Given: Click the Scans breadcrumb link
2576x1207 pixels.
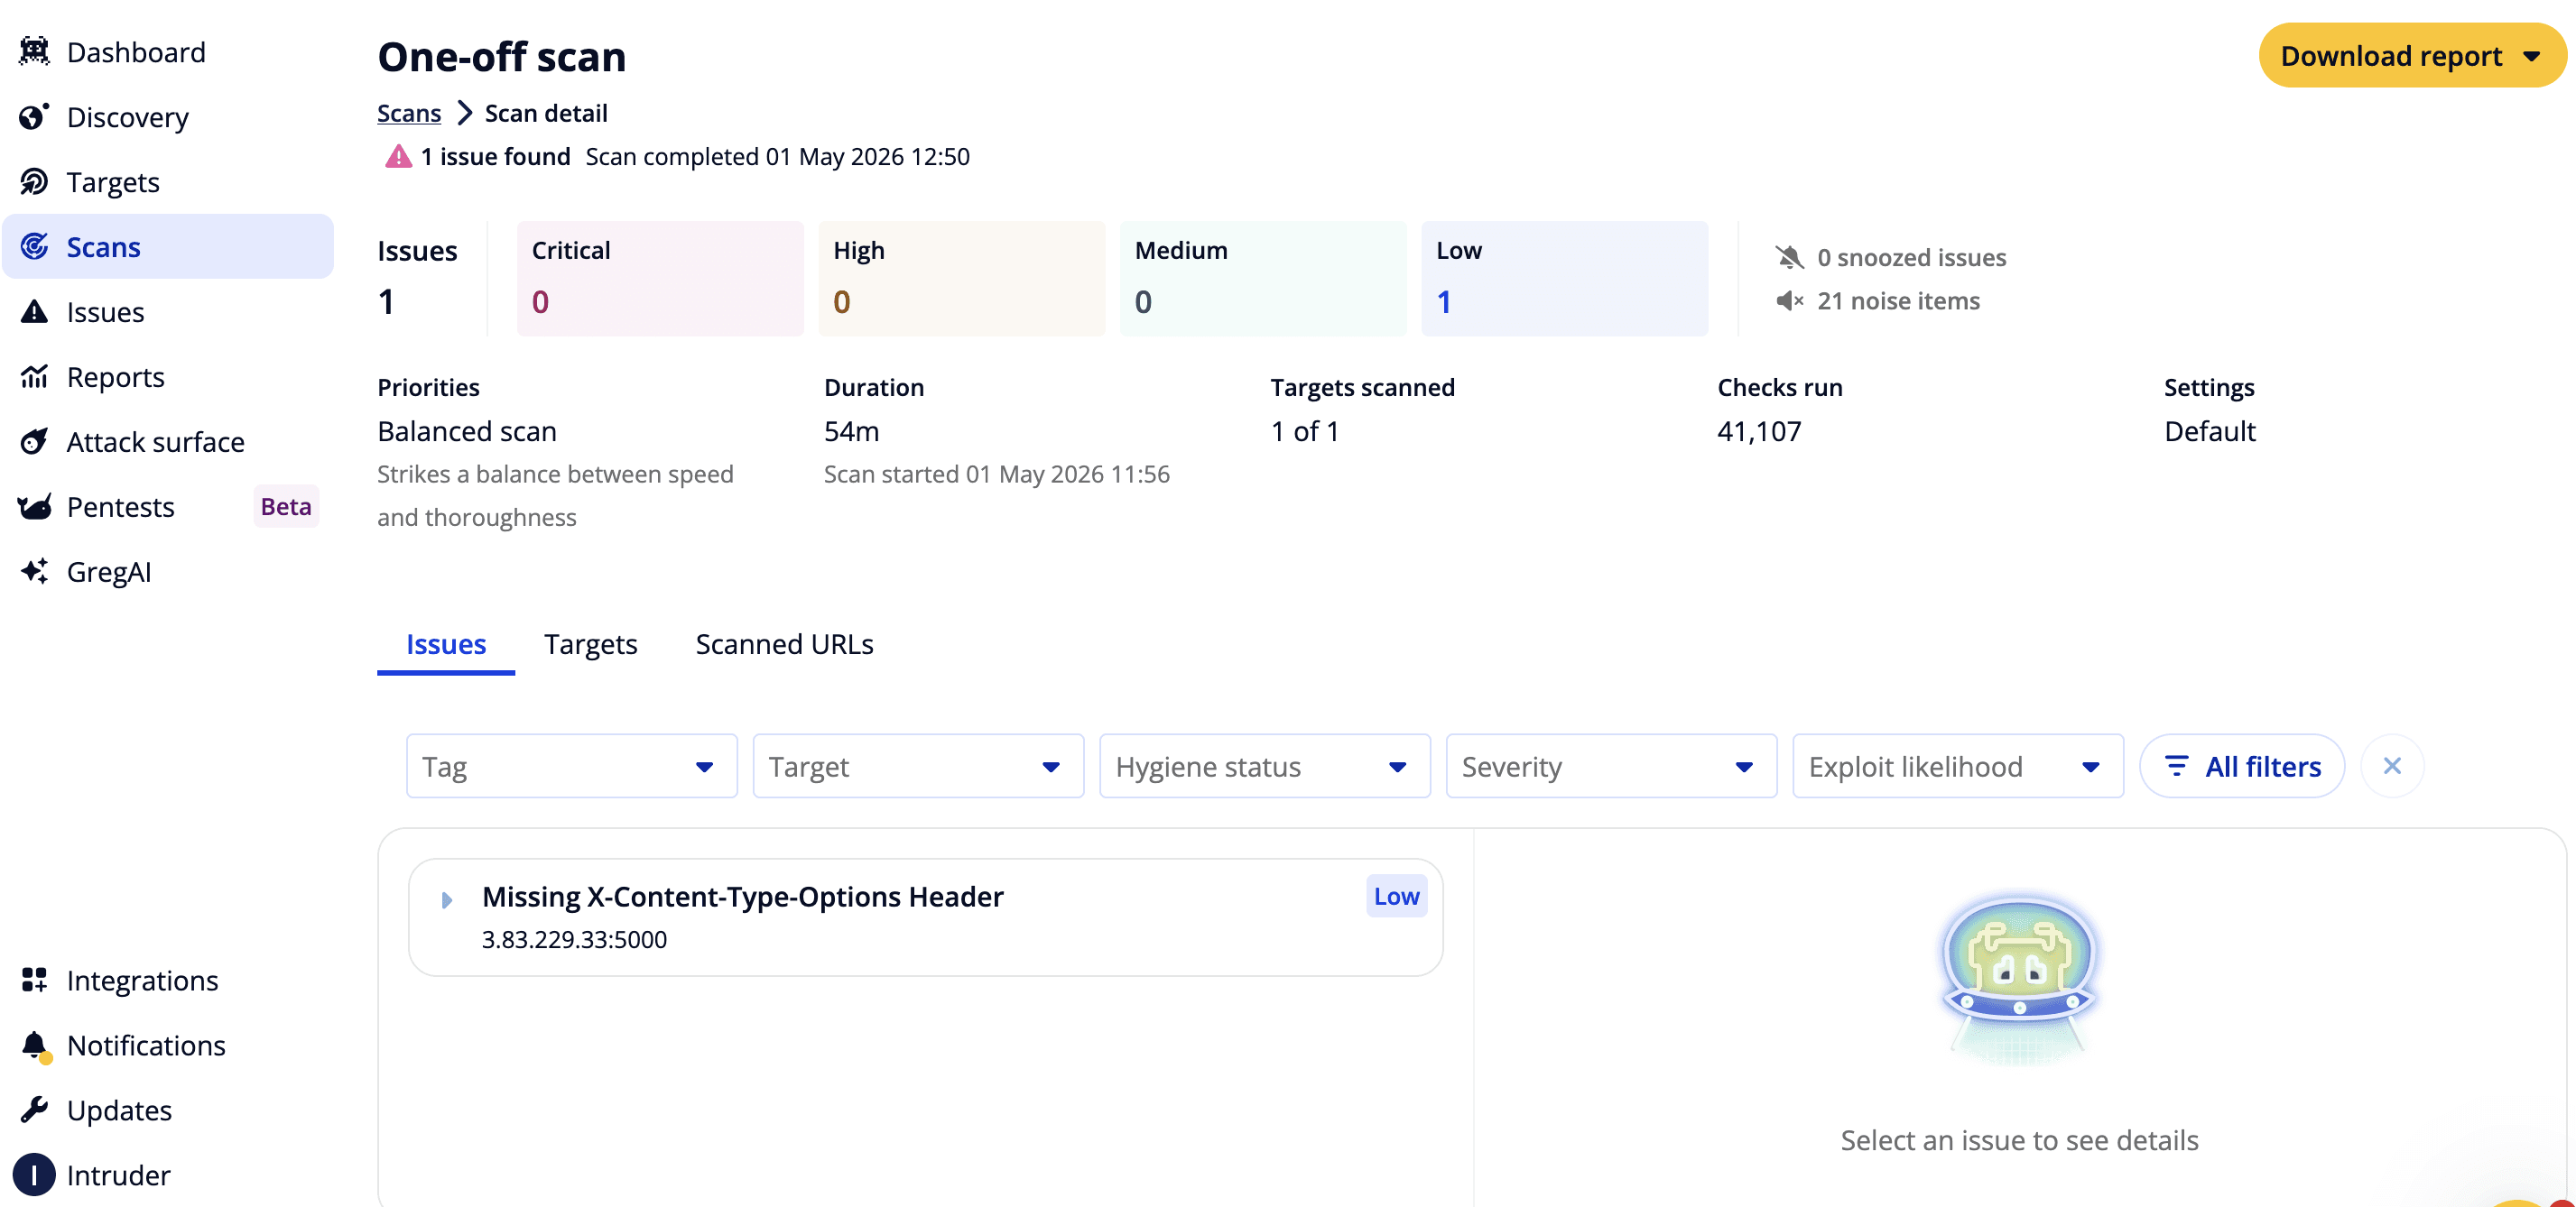Looking at the screenshot, I should tap(408, 113).
